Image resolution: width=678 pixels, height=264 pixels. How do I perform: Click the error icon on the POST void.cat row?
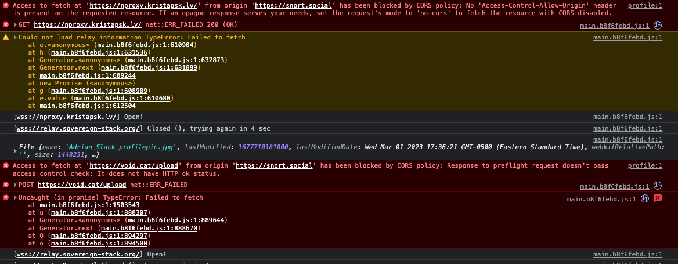(6, 185)
